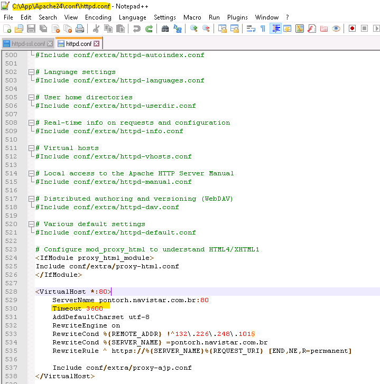Collapse the fold at line 511 Virtual hosts

pos(31,148)
